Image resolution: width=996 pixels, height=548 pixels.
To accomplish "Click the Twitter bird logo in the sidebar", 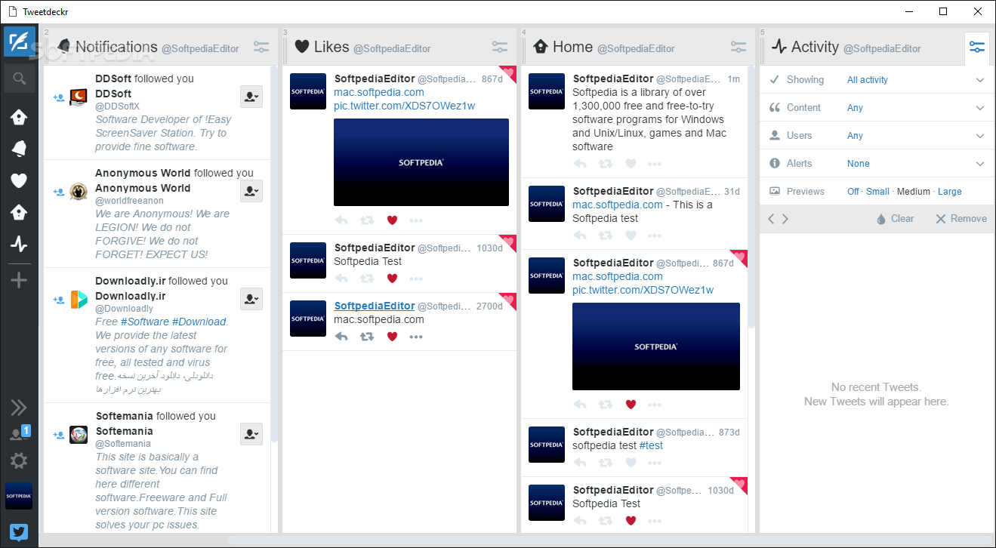I will click(x=19, y=532).
